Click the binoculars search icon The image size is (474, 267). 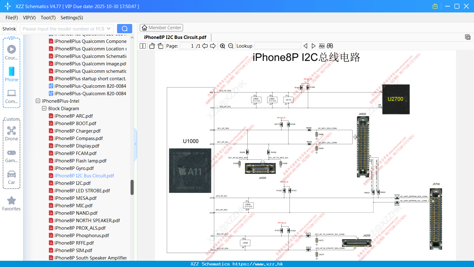[330, 46]
